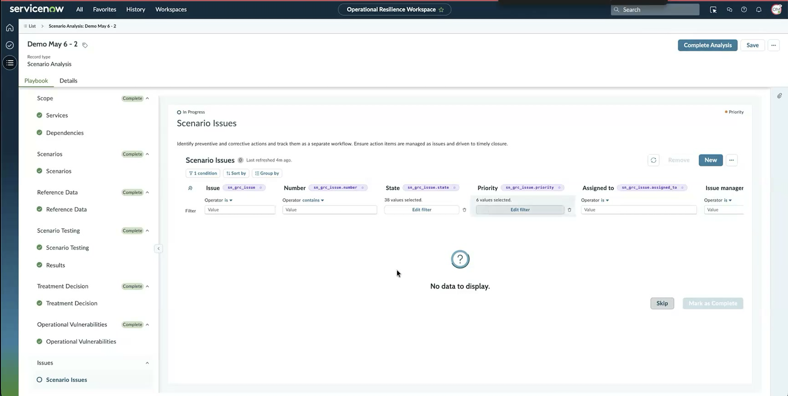Viewport: 788px width, 396px height.
Task: Open the Scenario Issues playbook step
Action: (x=66, y=380)
